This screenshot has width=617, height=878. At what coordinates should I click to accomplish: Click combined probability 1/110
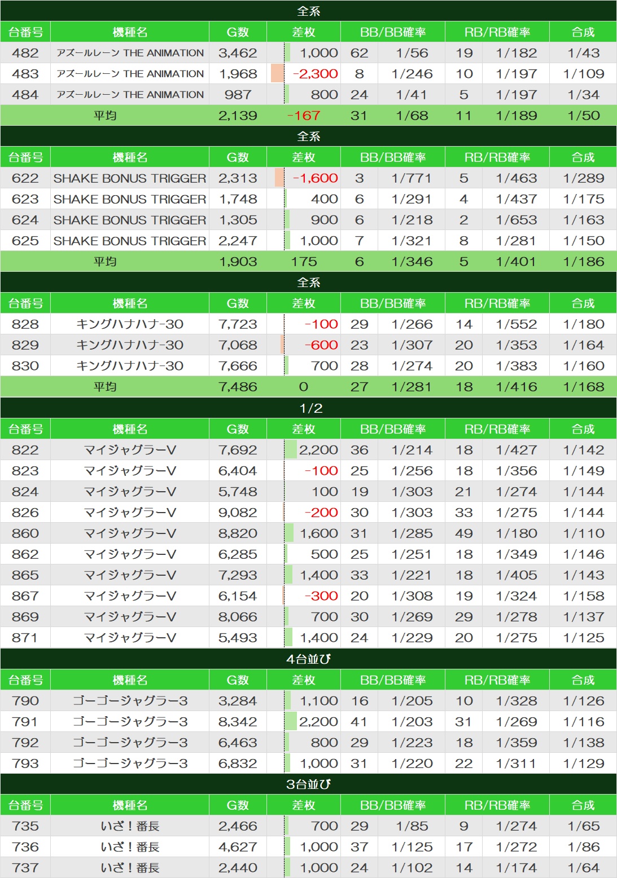click(x=584, y=533)
